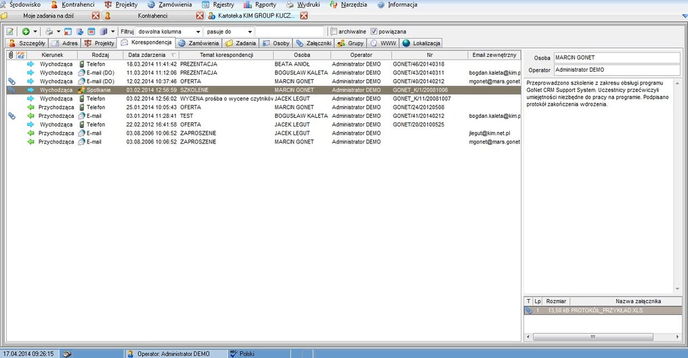Switch to the Adres tab
Viewport: 688px width, 358px height.
point(64,43)
